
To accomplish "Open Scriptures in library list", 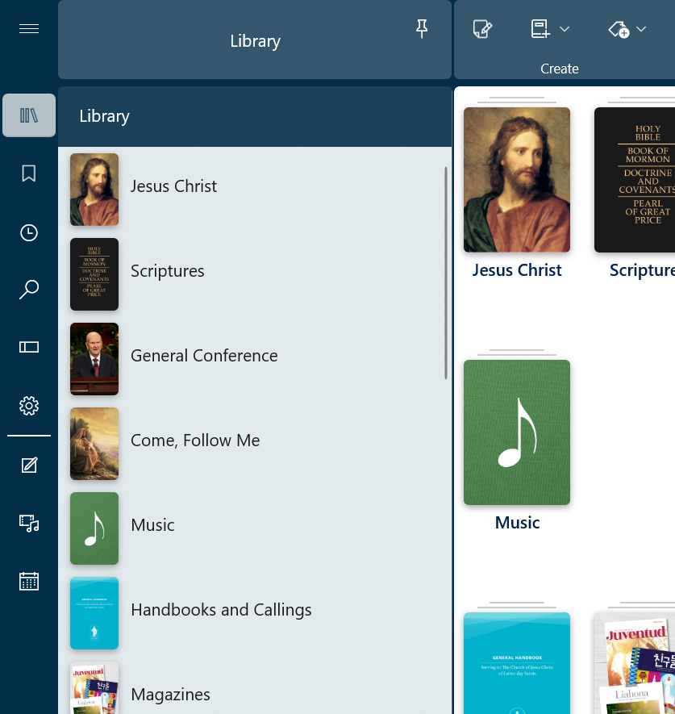I will [254, 273].
